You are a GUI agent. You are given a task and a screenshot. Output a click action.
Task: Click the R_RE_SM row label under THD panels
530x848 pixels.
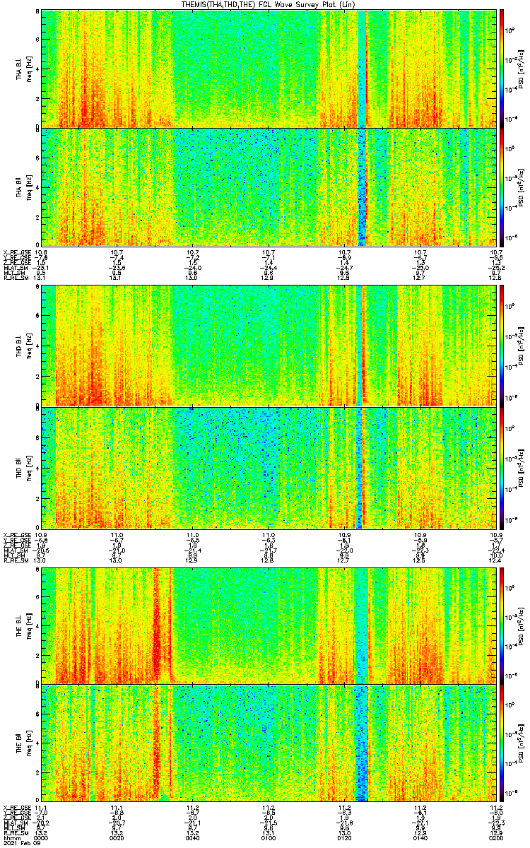[16, 559]
